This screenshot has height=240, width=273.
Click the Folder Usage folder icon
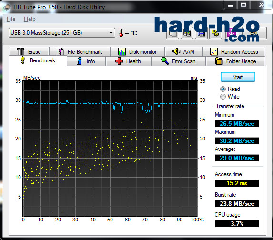219,61
